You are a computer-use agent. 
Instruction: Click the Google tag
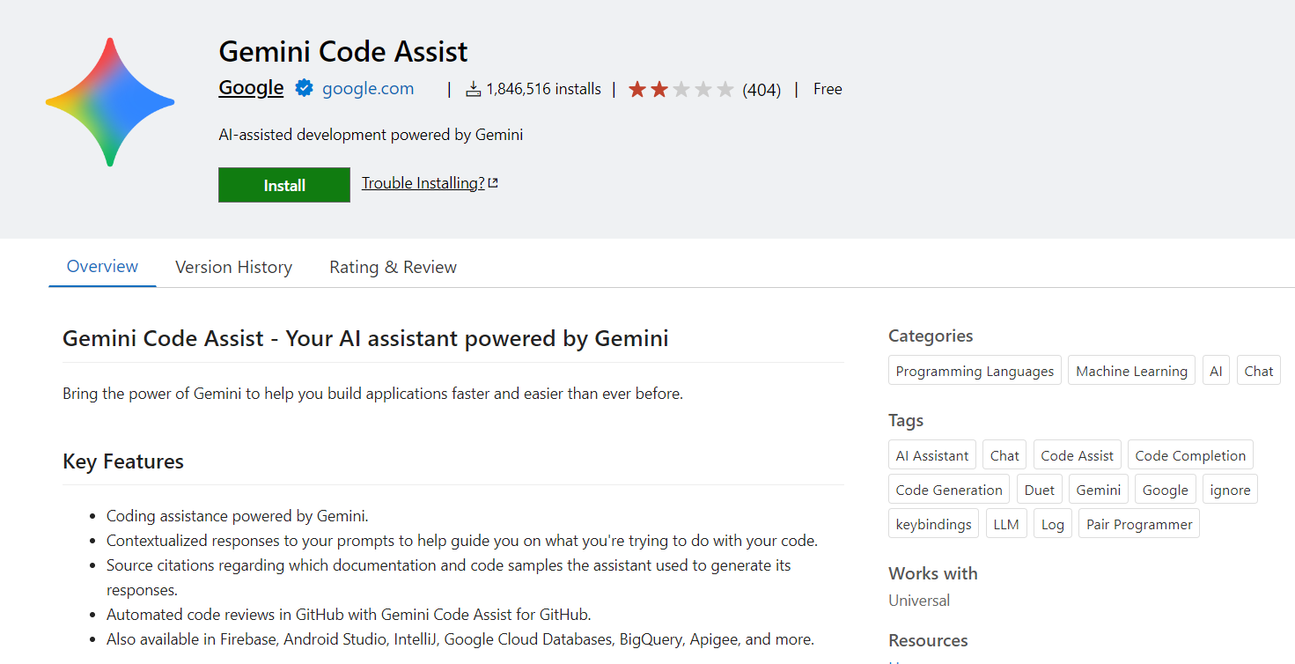1166,490
